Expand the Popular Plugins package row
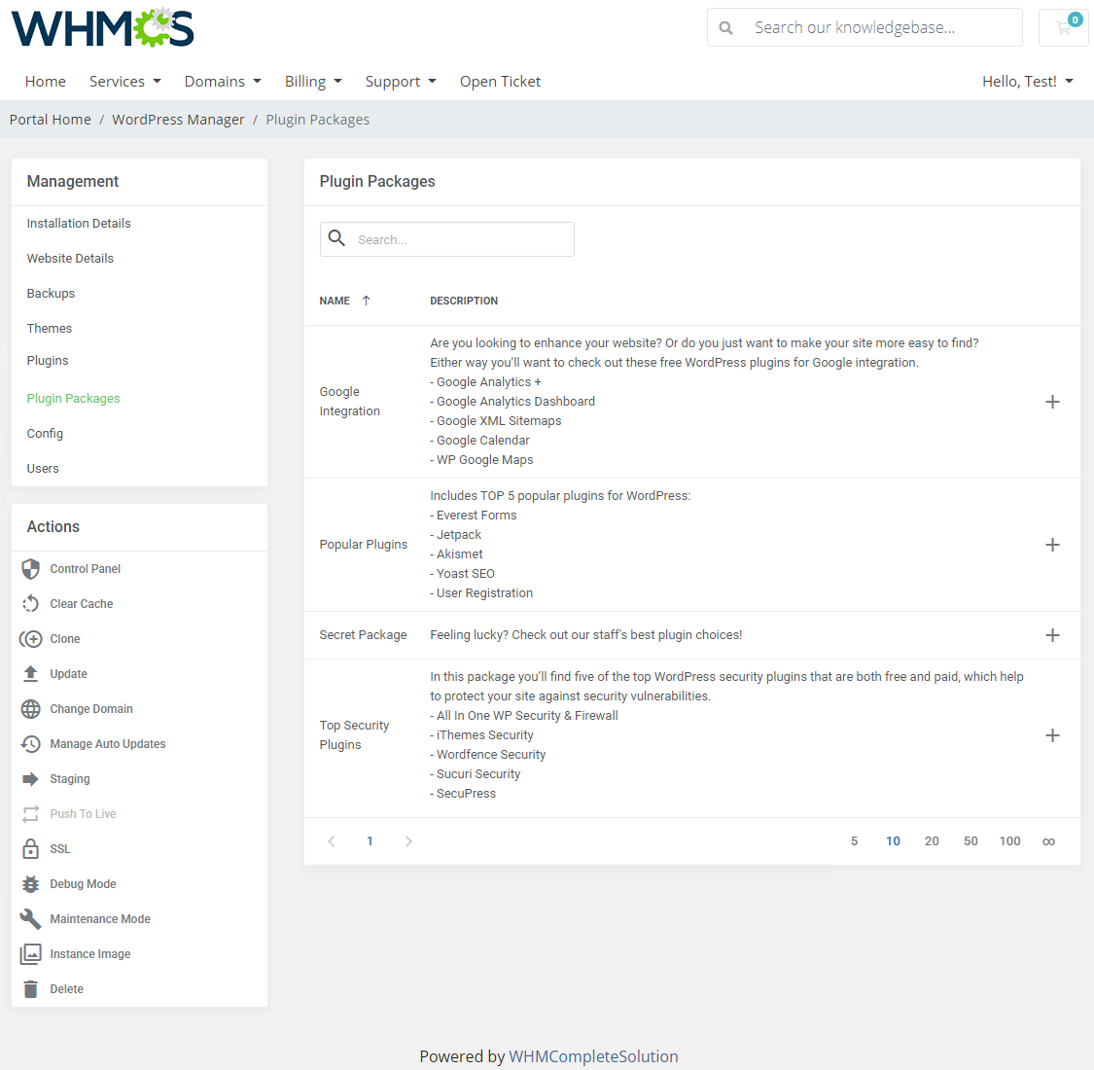This screenshot has height=1070, width=1094. (1052, 545)
